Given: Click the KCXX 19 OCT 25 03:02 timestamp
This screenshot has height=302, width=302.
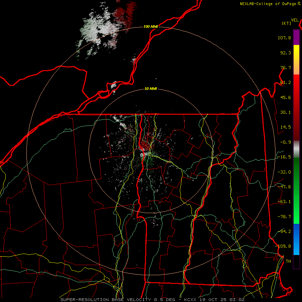Looking at the screenshot, I should click(214, 300).
